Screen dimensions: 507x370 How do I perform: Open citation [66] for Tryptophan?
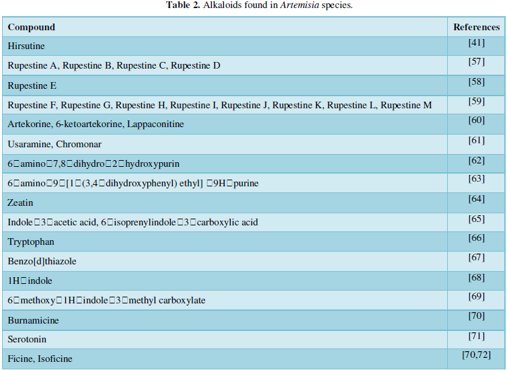click(x=477, y=237)
